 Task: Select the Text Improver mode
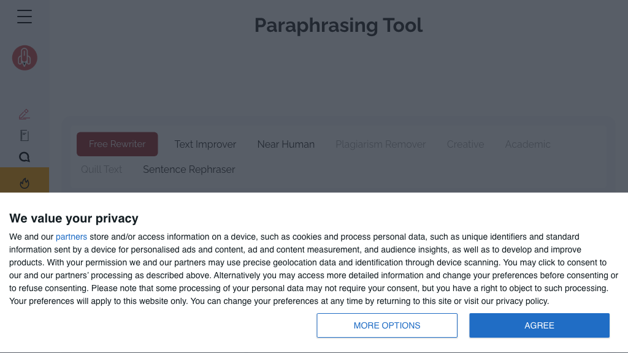pyautogui.click(x=205, y=144)
